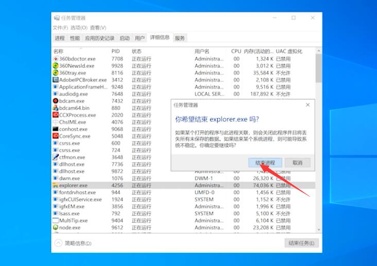The width and height of the screenshot is (377, 266).
Task: Open the 文件(F) menu
Action: [60, 28]
